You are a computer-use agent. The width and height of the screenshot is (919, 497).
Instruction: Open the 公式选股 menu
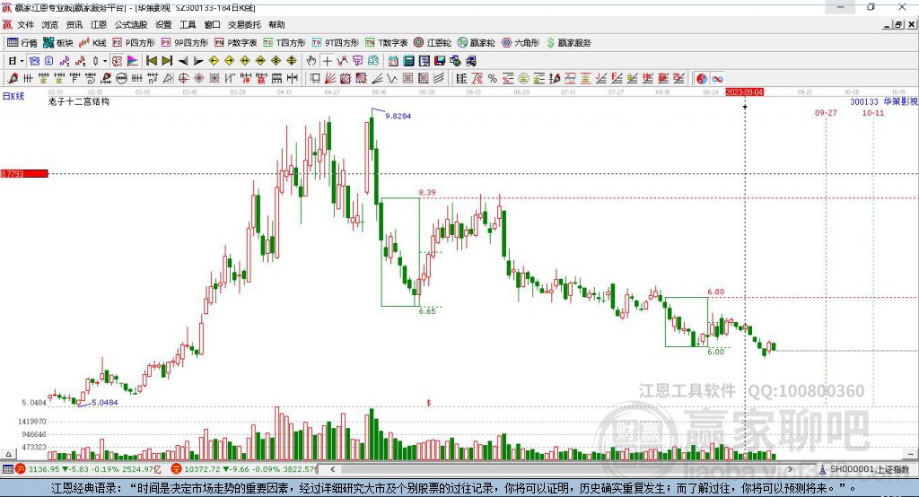pos(131,24)
